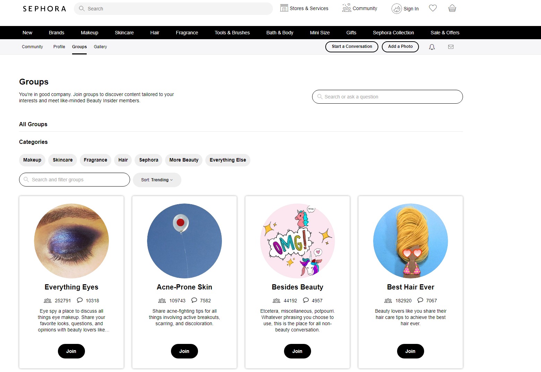Image resolution: width=541 pixels, height=372 pixels.
Task: Open the Skincare navigation menu
Action: (124, 33)
